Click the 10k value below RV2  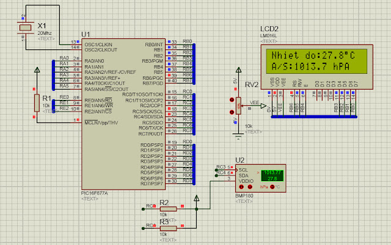[249, 126]
